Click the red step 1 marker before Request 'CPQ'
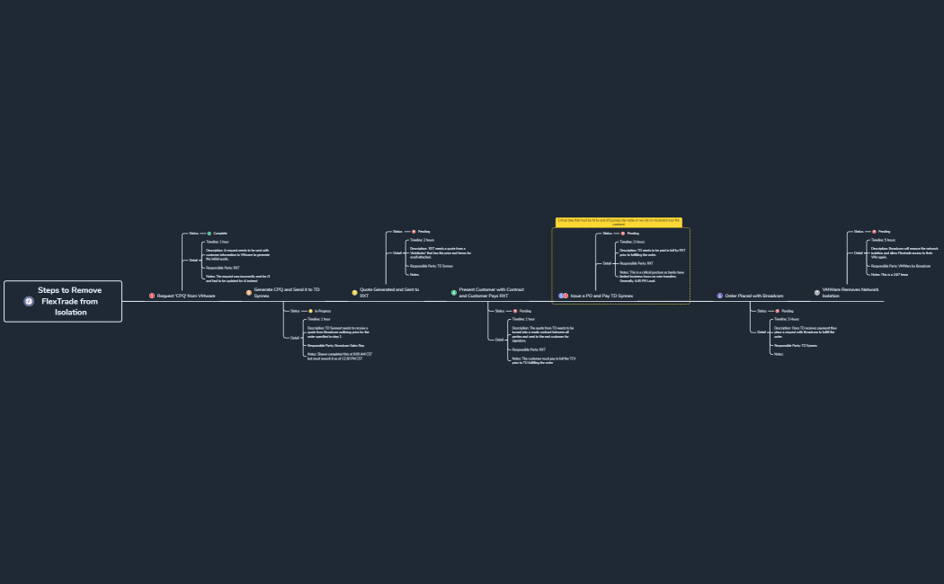 click(x=152, y=296)
